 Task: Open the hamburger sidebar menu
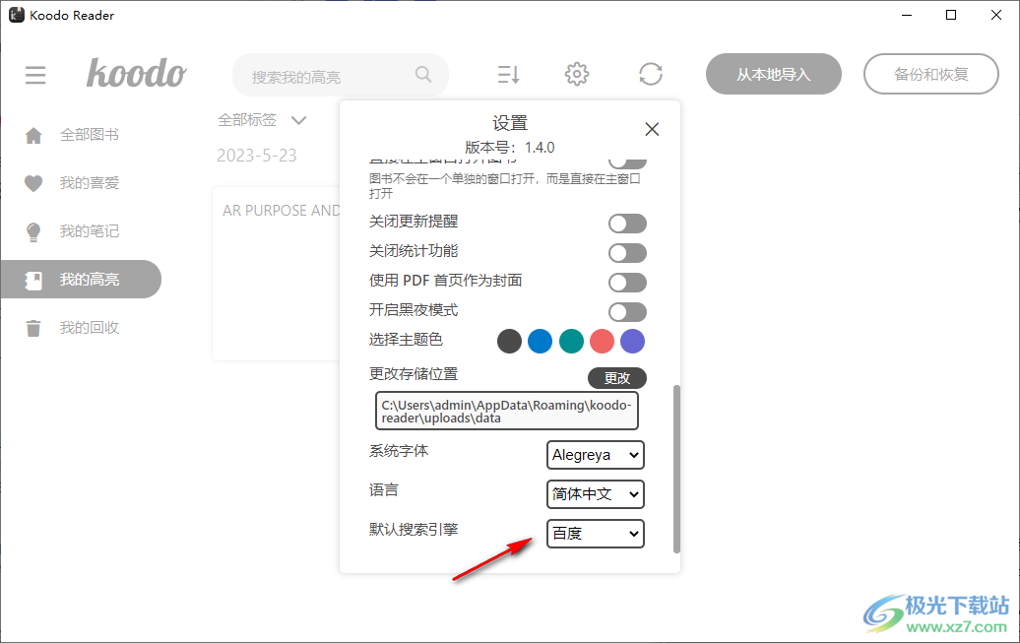tap(35, 75)
